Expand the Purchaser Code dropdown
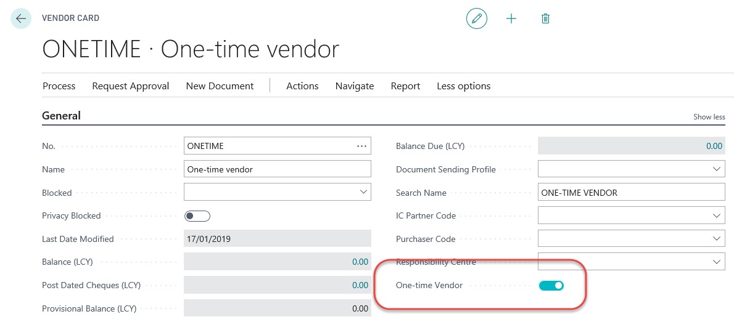 coord(717,239)
